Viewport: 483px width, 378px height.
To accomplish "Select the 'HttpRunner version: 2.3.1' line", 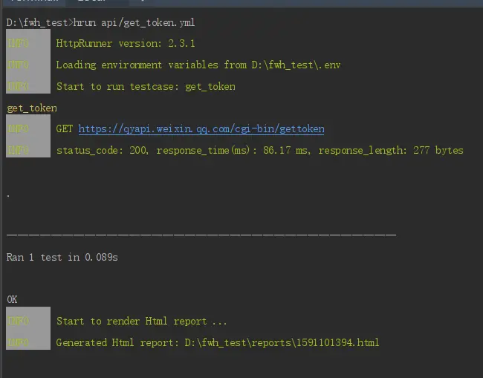I will [126, 43].
